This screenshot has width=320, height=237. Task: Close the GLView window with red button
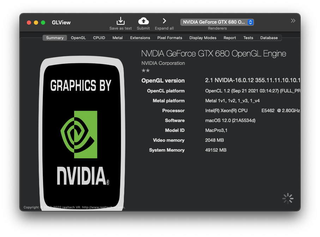coord(29,23)
